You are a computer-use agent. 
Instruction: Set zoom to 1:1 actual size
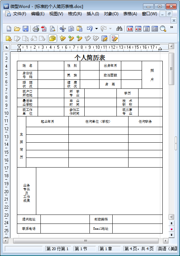[130, 29]
